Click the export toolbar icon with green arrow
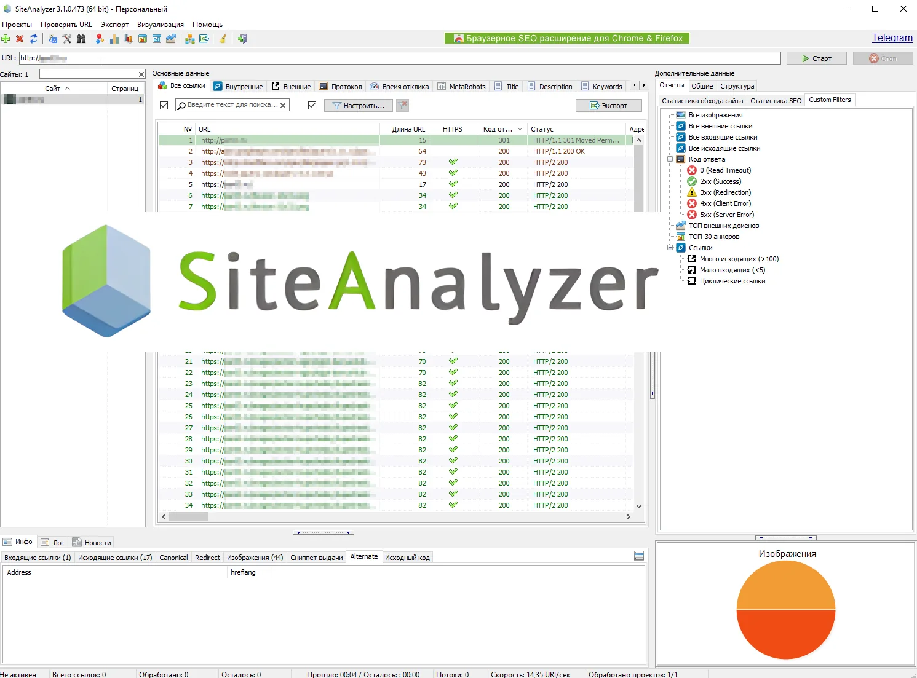 click(x=204, y=39)
